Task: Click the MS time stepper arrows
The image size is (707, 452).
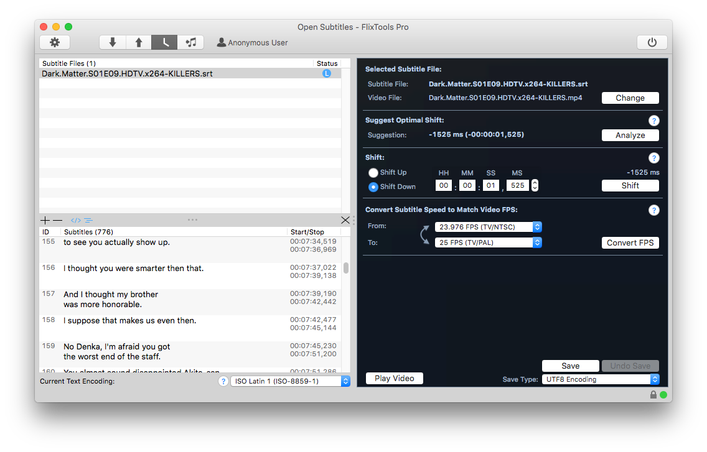Action: (535, 185)
